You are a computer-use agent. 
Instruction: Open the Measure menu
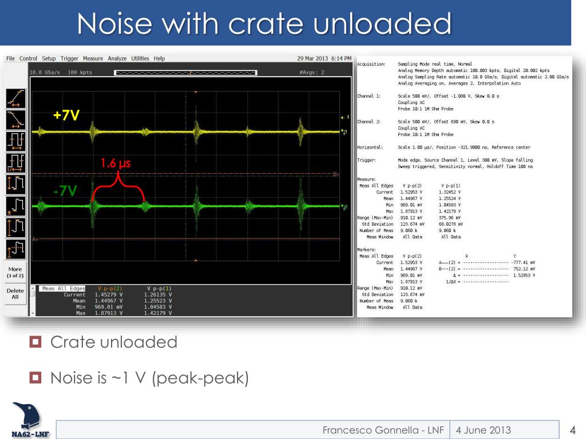93,59
